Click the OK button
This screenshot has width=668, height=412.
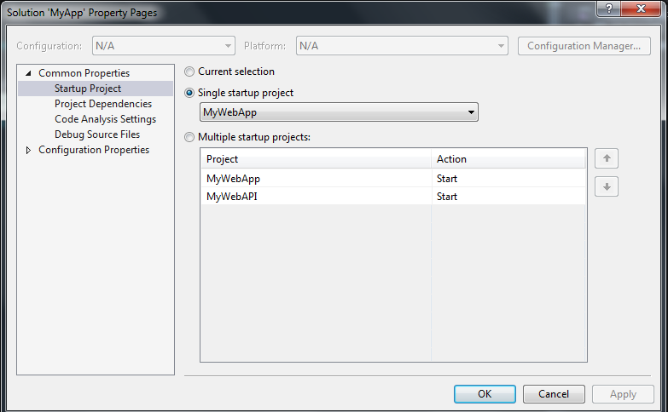click(x=485, y=394)
